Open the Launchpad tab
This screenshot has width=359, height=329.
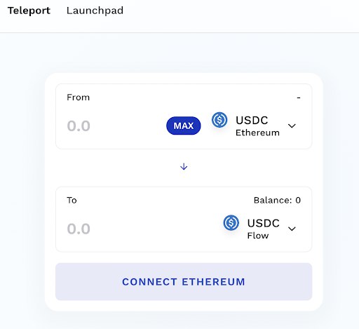click(95, 11)
